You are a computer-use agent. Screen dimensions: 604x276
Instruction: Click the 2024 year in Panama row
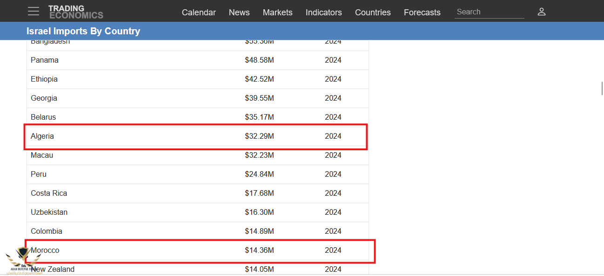point(333,60)
